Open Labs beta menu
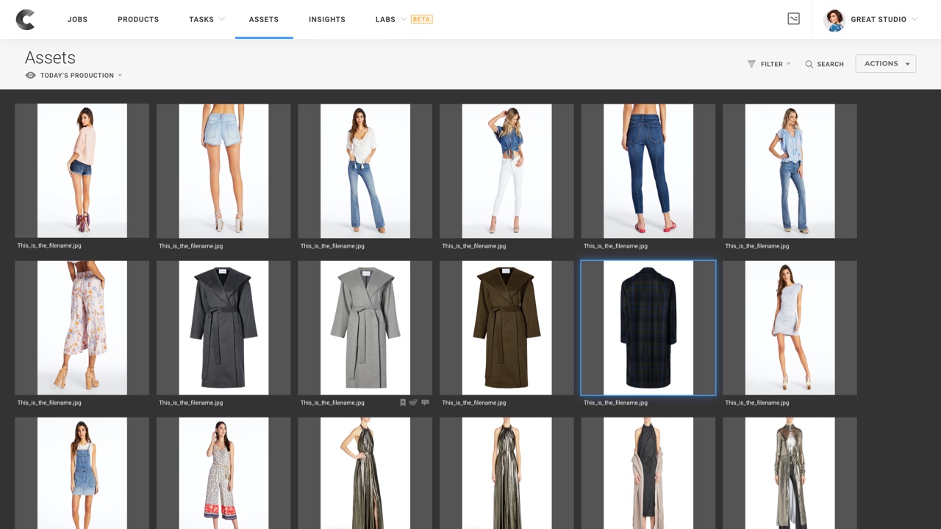The image size is (941, 529). tap(403, 19)
